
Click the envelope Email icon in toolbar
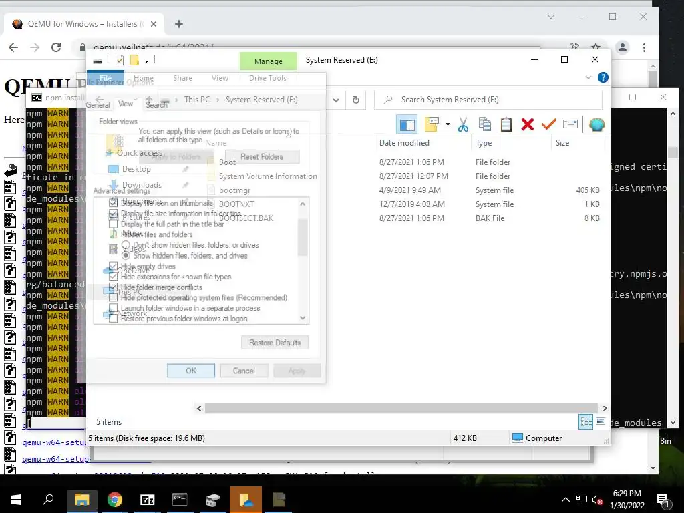coord(570,124)
